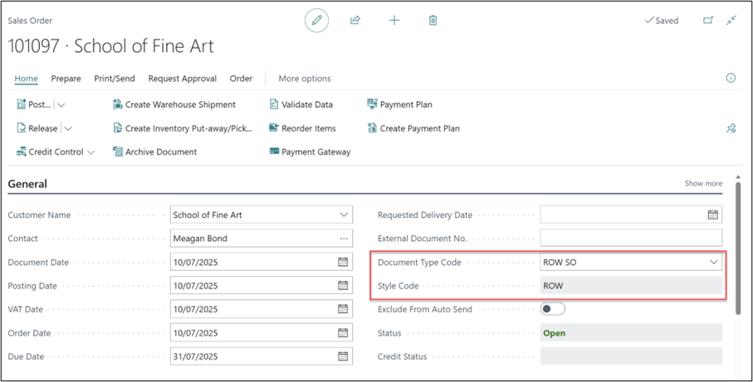Click the Create Warehouse Shipment action

tap(174, 104)
